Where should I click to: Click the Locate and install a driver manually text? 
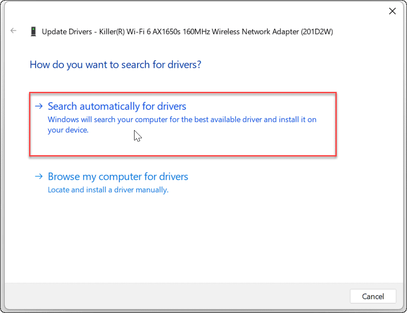coord(107,190)
